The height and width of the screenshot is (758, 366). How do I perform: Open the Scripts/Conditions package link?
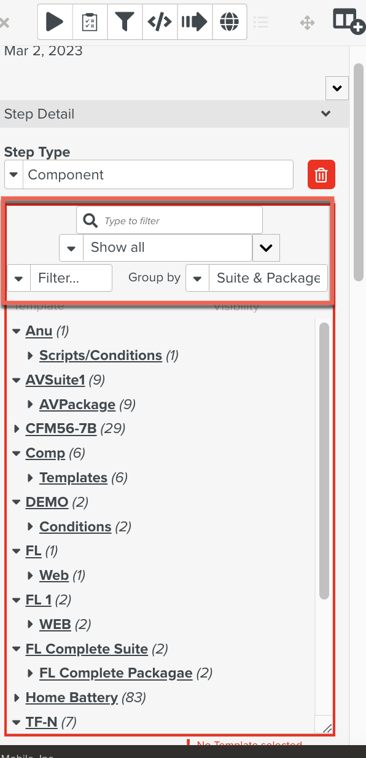click(x=101, y=355)
